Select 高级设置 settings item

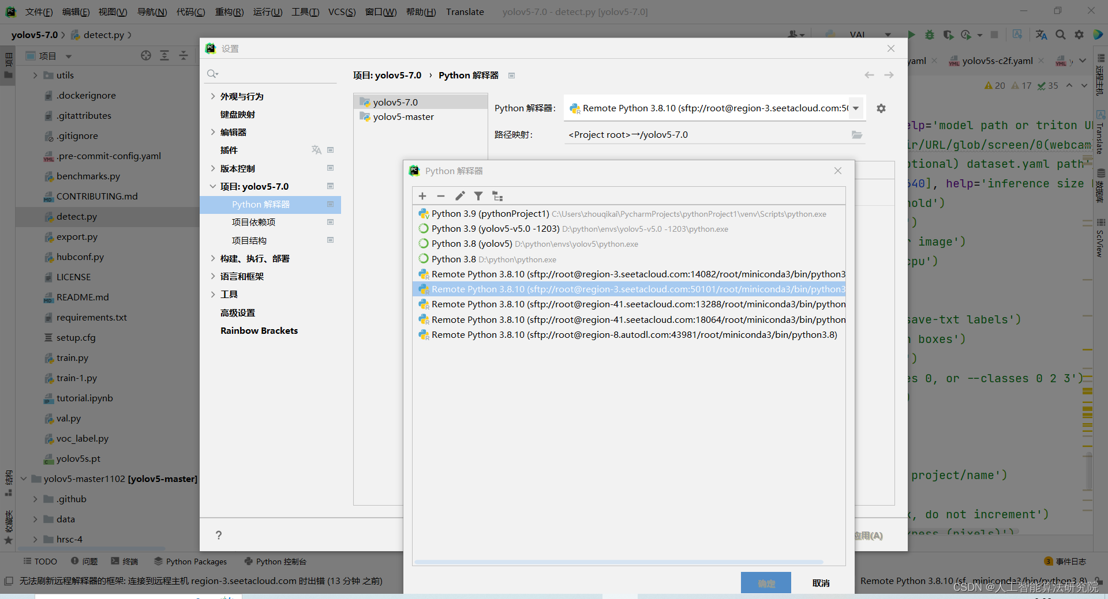238,312
